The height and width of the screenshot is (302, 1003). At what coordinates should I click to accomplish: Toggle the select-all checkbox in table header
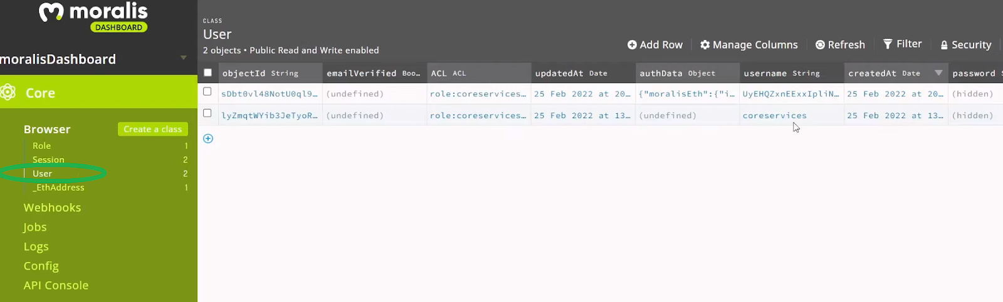(x=207, y=73)
